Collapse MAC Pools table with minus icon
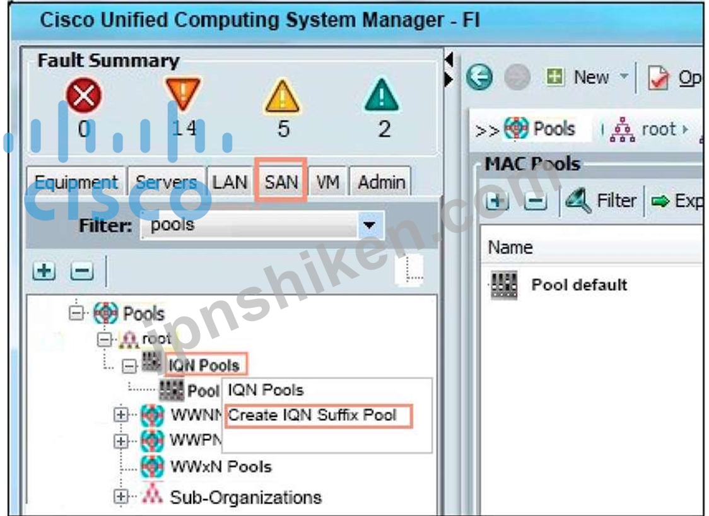Image resolution: width=709 pixels, height=516 pixels. click(536, 201)
